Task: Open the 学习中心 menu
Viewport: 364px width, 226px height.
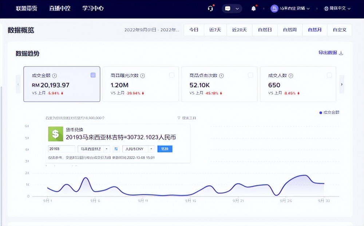Action: [x=92, y=8]
